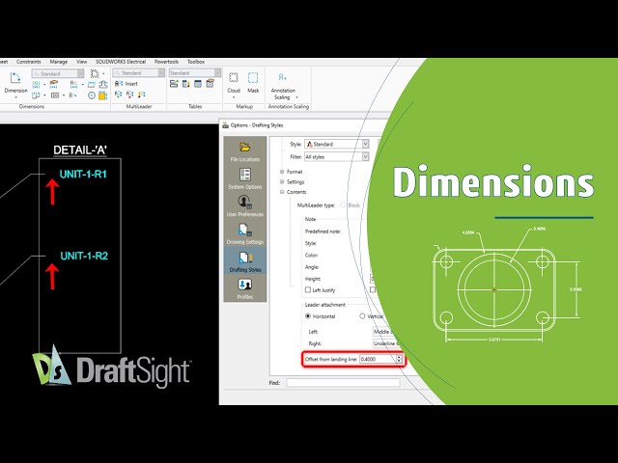Select Drafting Styles in Options sidebar
Image resolution: width=618 pixels, height=463 pixels.
point(244,261)
